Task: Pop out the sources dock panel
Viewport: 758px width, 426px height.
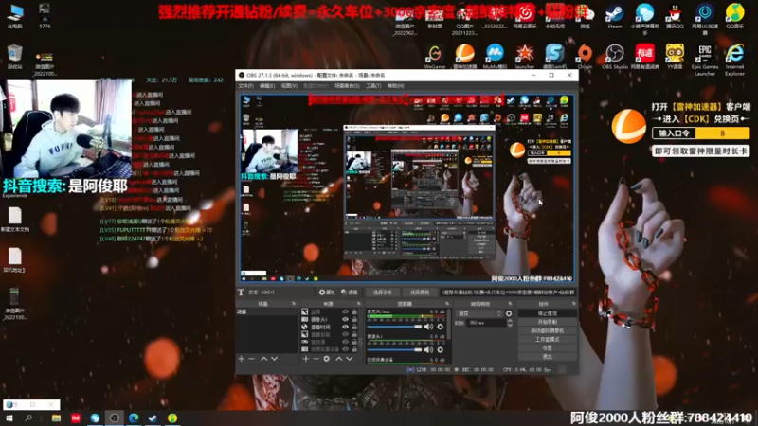Action: click(x=359, y=304)
